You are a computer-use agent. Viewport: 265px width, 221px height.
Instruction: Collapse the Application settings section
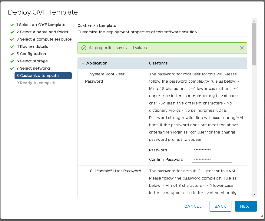pyautogui.click(x=83, y=63)
